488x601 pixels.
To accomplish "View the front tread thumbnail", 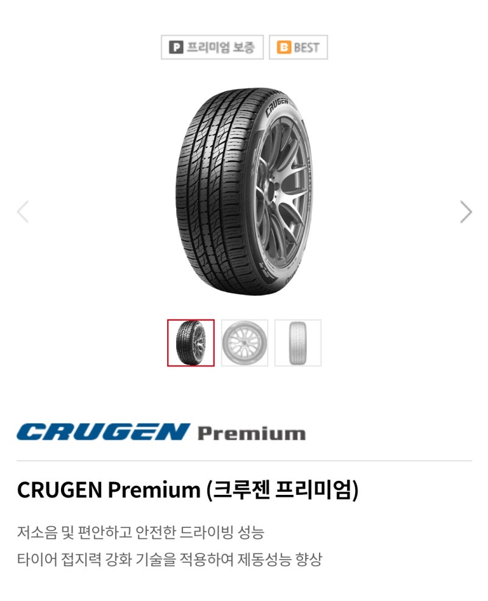I will click(298, 343).
